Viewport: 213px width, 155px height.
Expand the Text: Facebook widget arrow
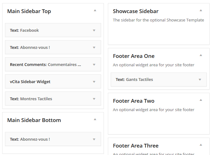coord(94,31)
